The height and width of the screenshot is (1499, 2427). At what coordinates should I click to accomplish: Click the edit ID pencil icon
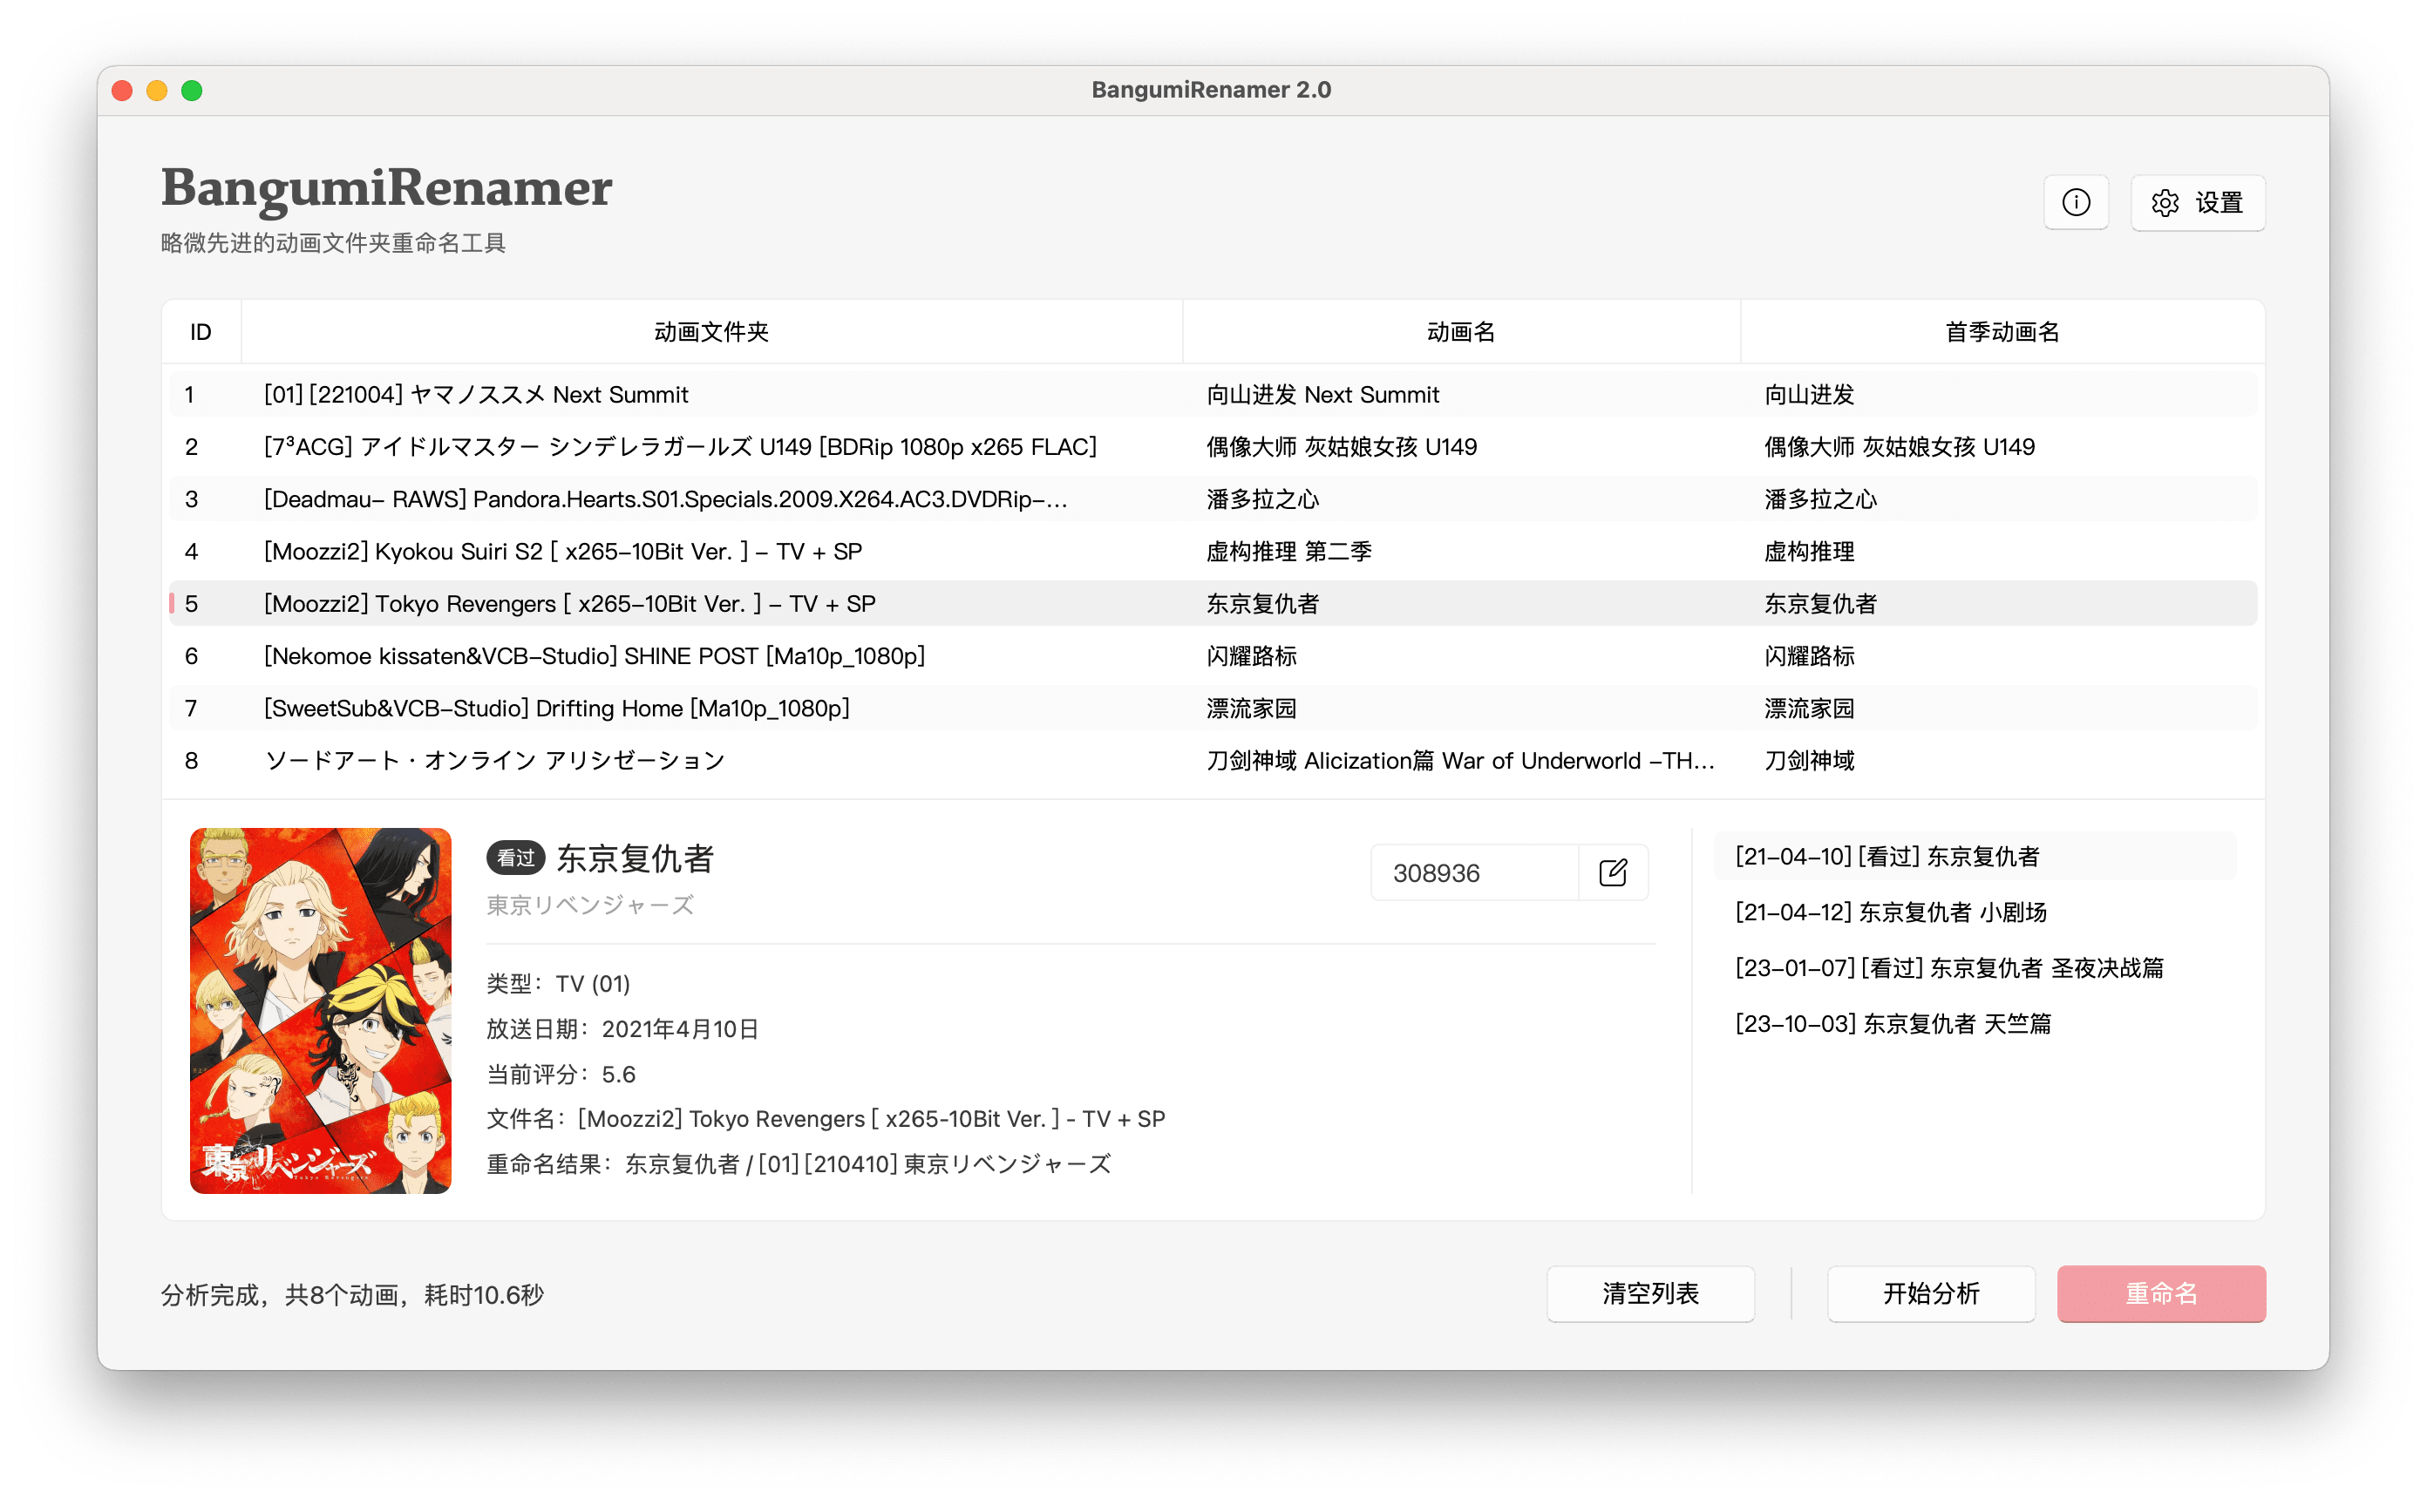tap(1612, 872)
